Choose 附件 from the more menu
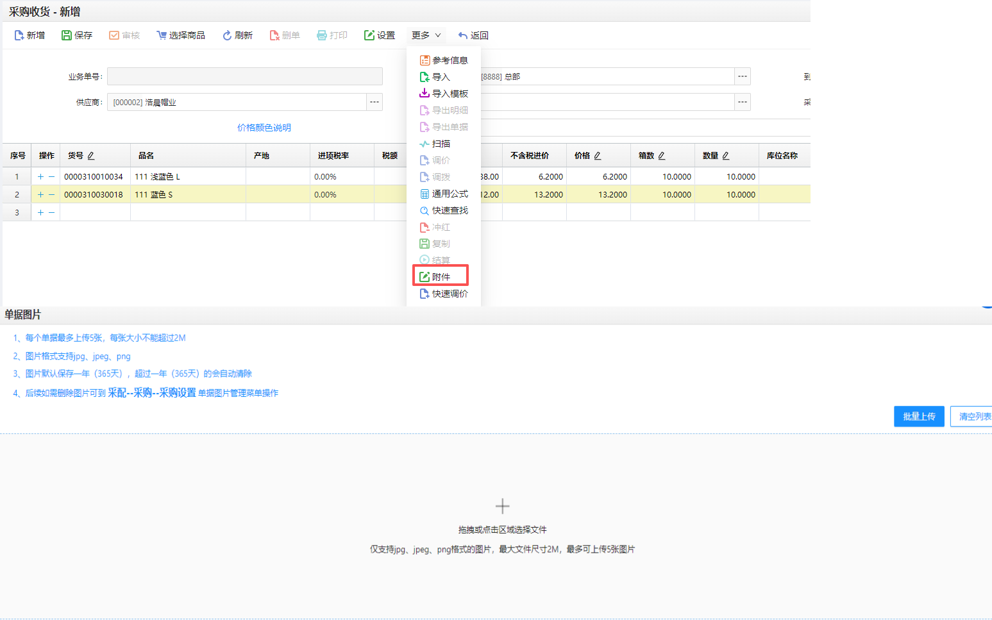 (441, 276)
